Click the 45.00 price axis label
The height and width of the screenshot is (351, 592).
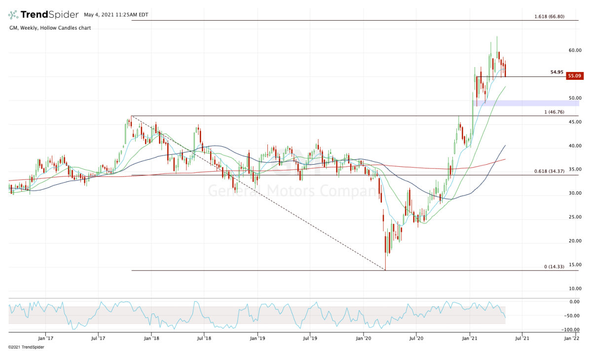[x=575, y=122]
